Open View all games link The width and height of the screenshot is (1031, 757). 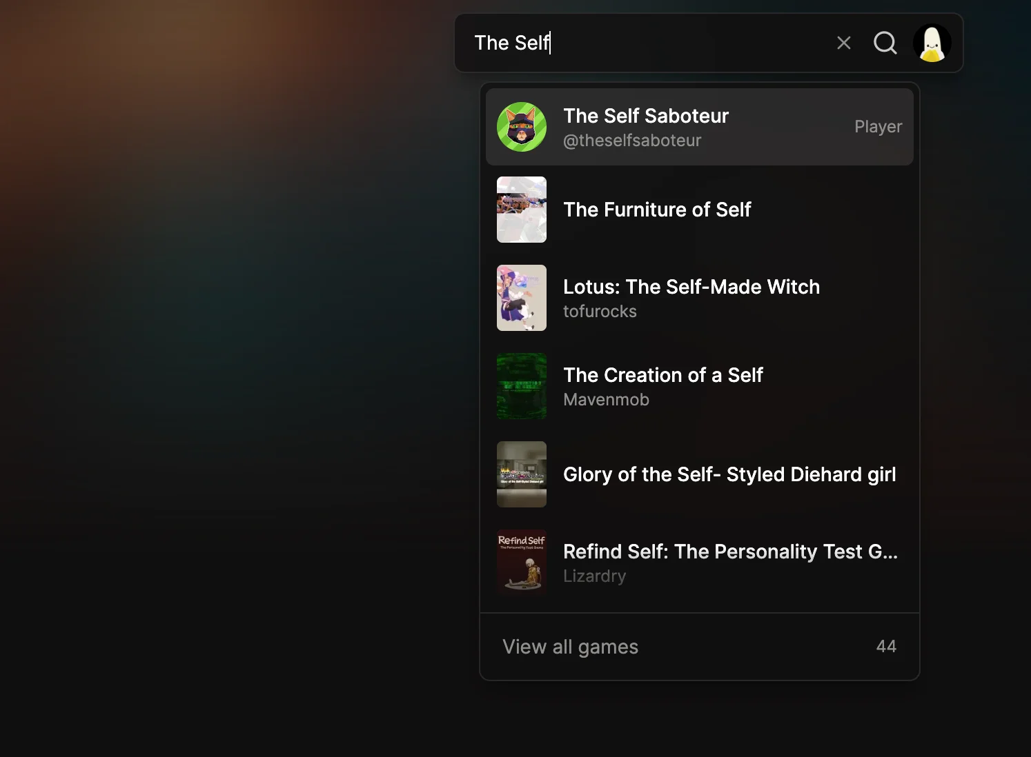(700, 647)
